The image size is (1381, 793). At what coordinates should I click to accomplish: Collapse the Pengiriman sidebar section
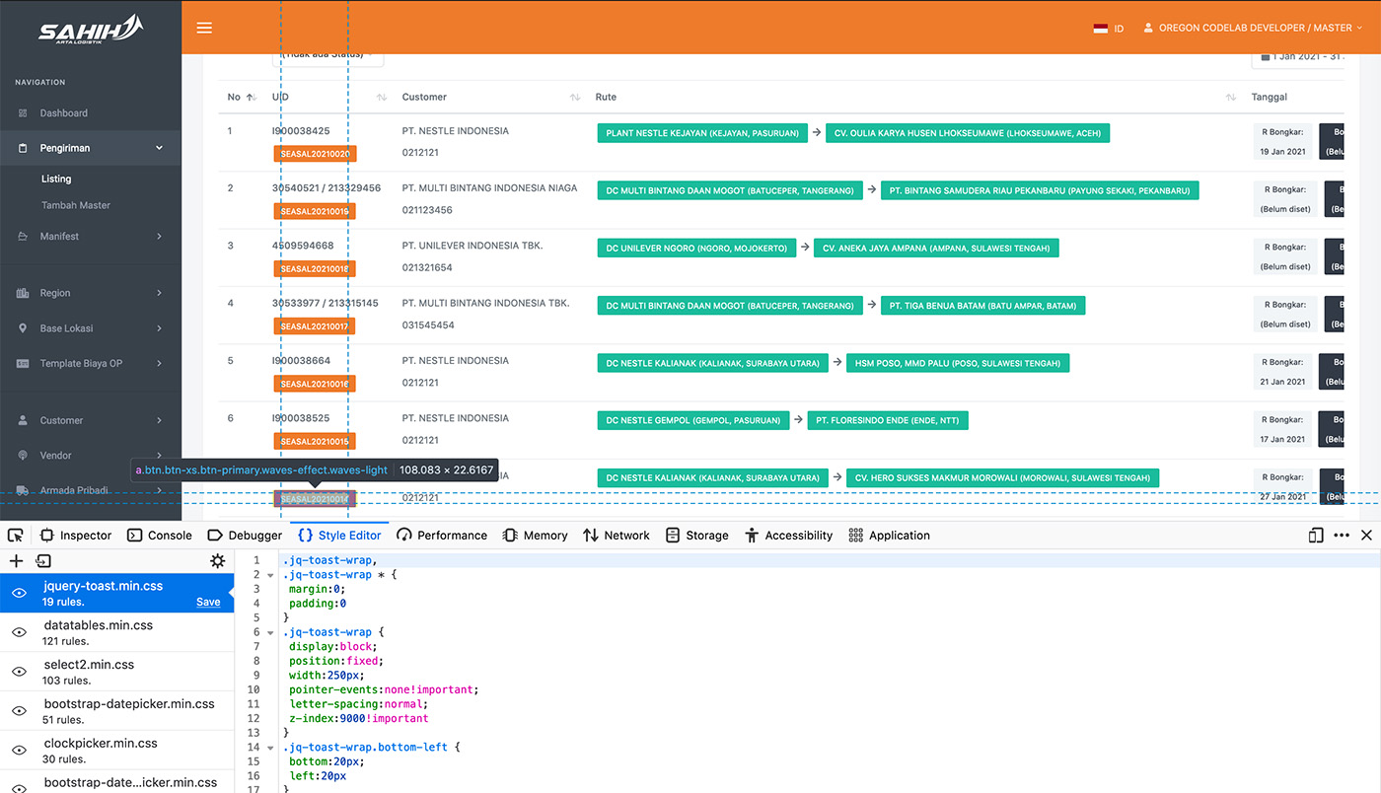[x=91, y=148]
